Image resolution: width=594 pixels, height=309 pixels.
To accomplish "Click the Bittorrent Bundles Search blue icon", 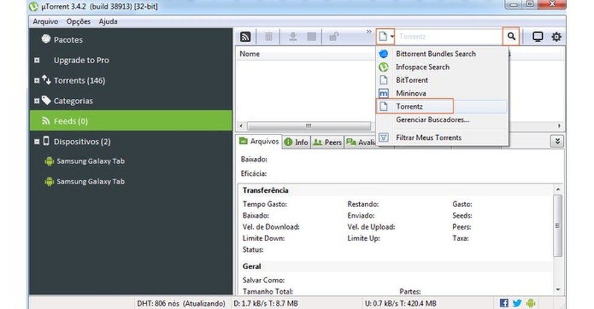I will [x=383, y=54].
